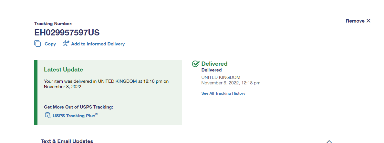Open the USPS Tracking Plus link

point(76,115)
